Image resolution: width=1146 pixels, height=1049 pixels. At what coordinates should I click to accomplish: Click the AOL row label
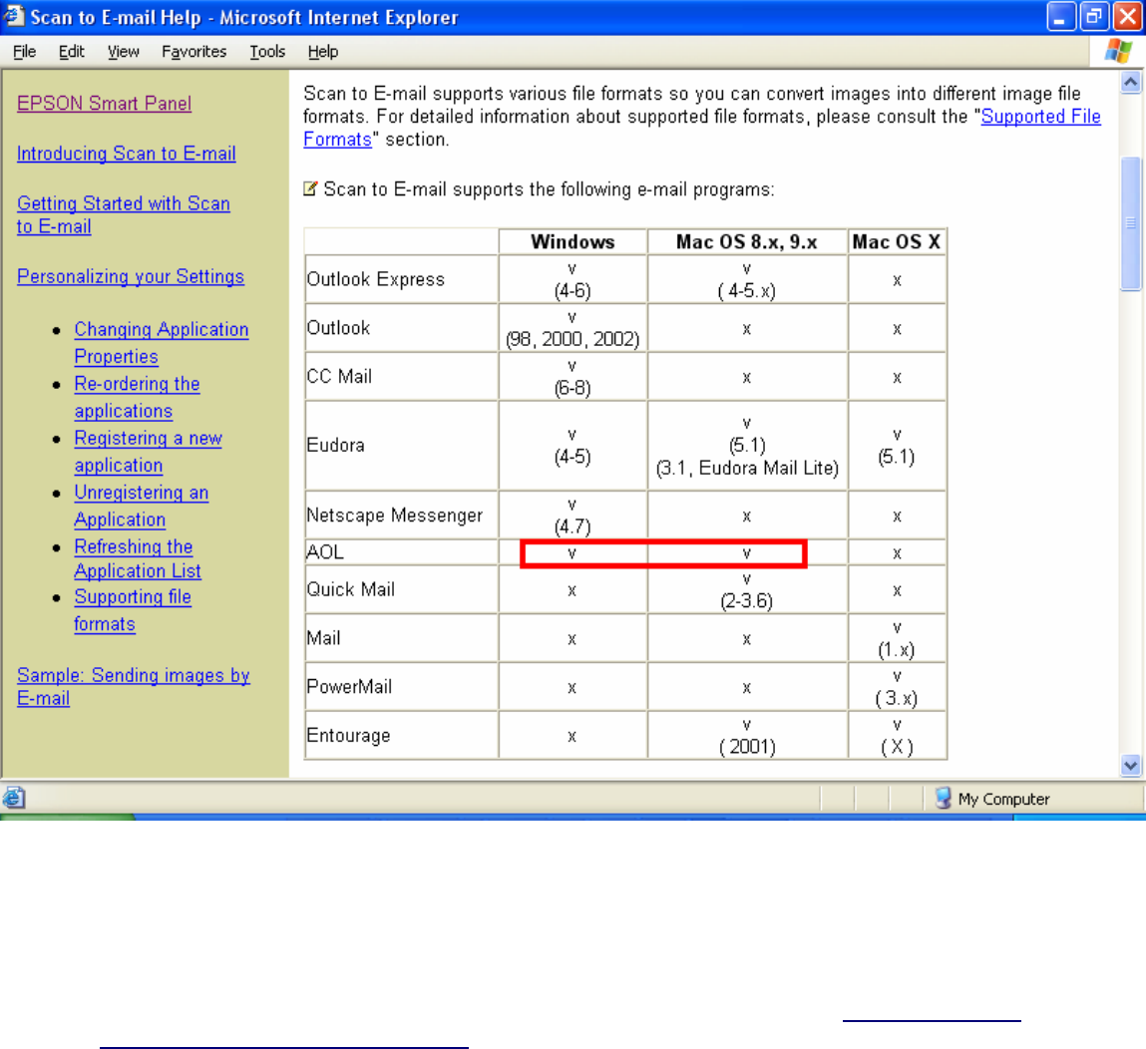click(x=325, y=552)
